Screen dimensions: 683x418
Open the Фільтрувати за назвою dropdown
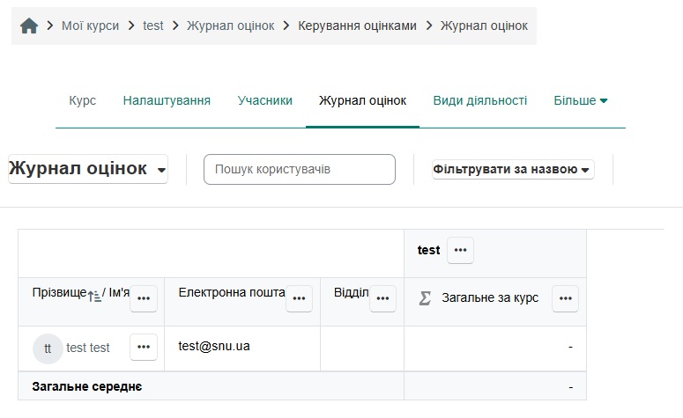pos(513,170)
